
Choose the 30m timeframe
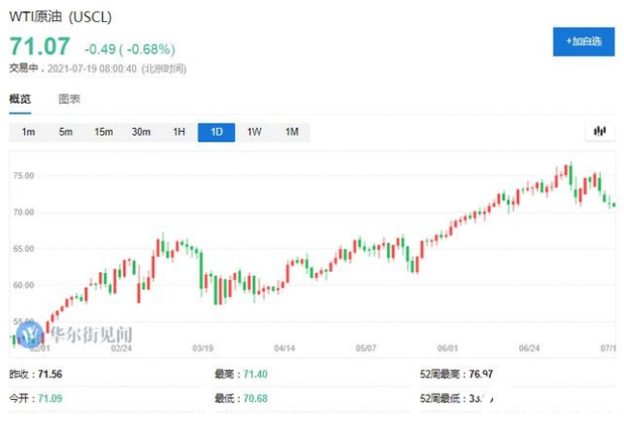(141, 132)
